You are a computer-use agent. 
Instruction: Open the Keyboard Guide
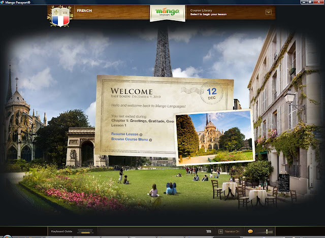(x=61, y=231)
